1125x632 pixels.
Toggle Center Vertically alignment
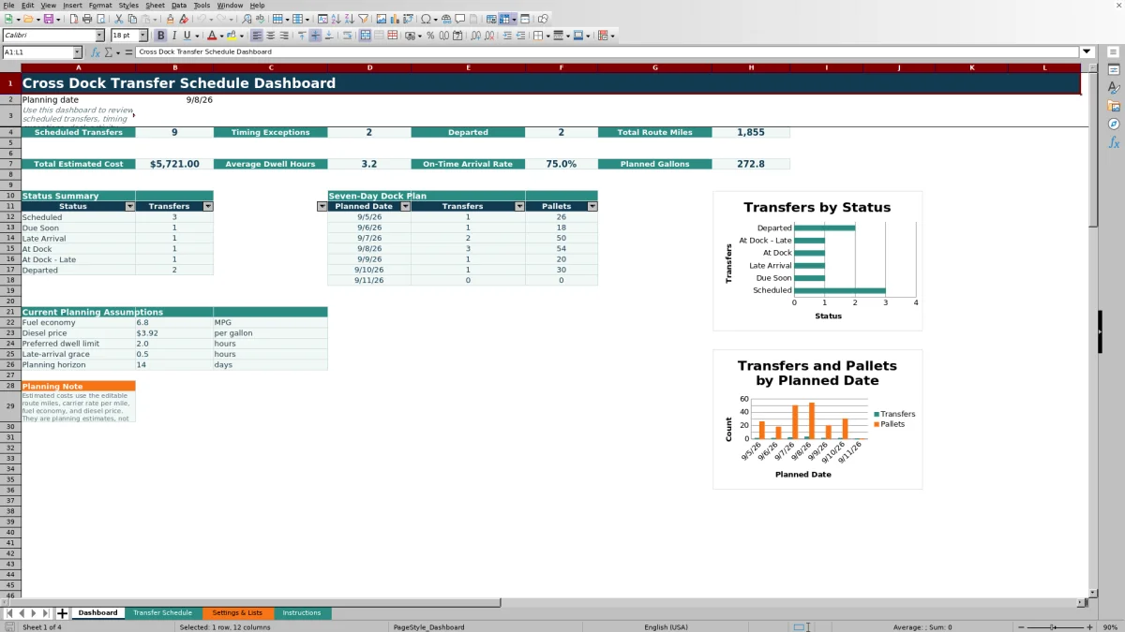(x=315, y=36)
